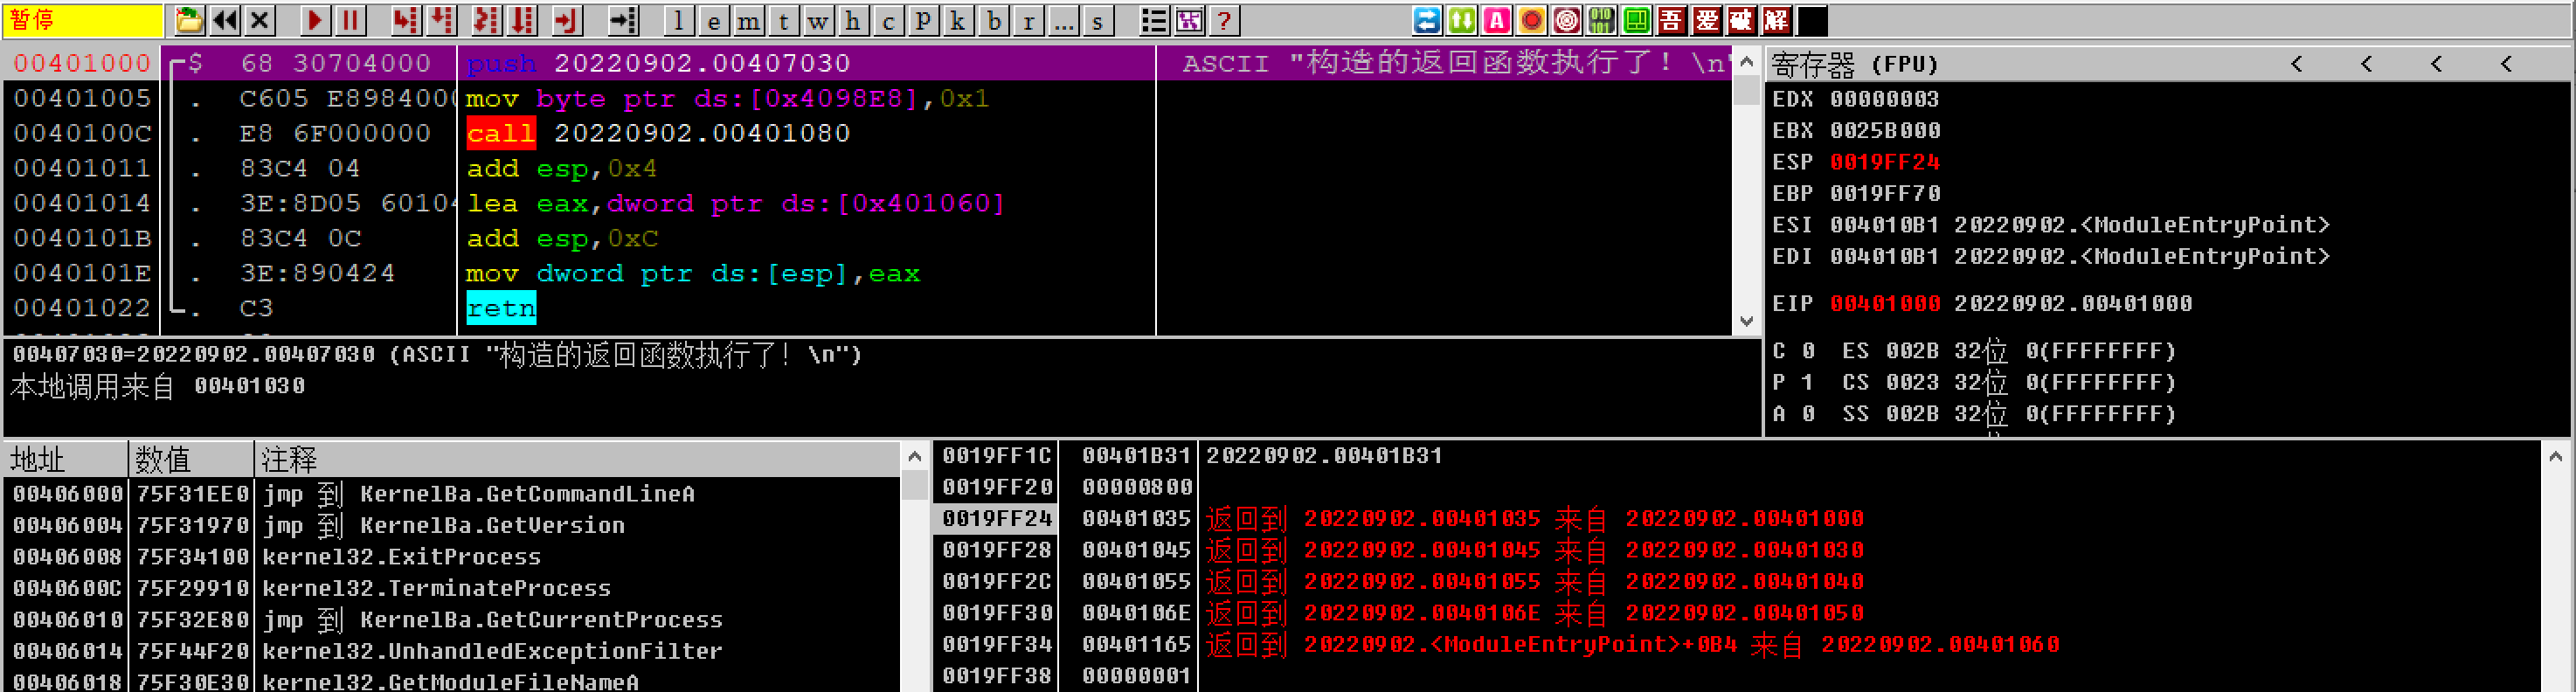
Task: Click the ESP register value 0019FF24
Action: [1884, 162]
